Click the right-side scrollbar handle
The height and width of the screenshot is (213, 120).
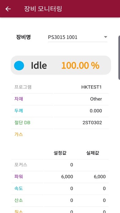pyautogui.click(x=119, y=58)
